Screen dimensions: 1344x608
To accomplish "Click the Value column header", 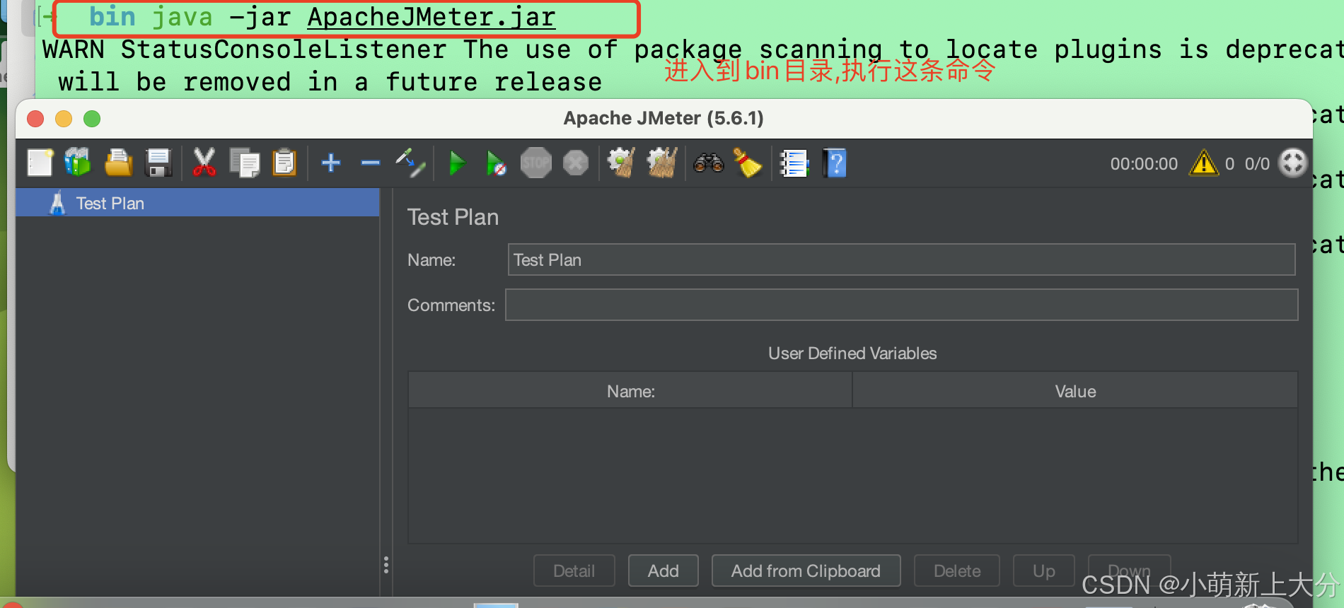I will click(1075, 391).
